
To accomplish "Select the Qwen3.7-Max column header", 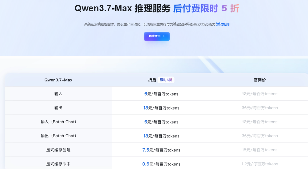I will 58,80.
